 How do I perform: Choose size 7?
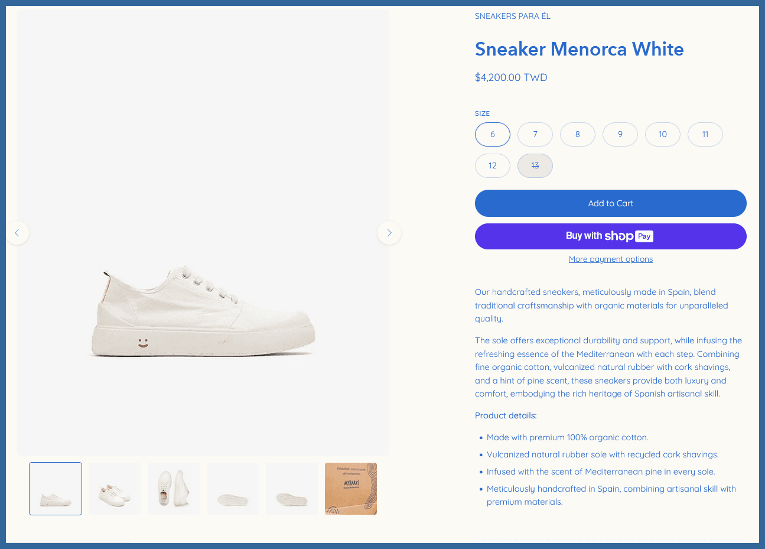coord(535,134)
